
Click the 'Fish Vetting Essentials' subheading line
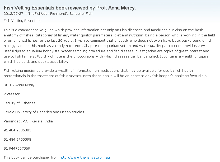[22, 21]
